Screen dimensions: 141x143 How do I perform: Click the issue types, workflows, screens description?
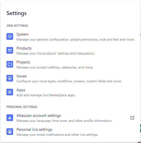click(69, 81)
